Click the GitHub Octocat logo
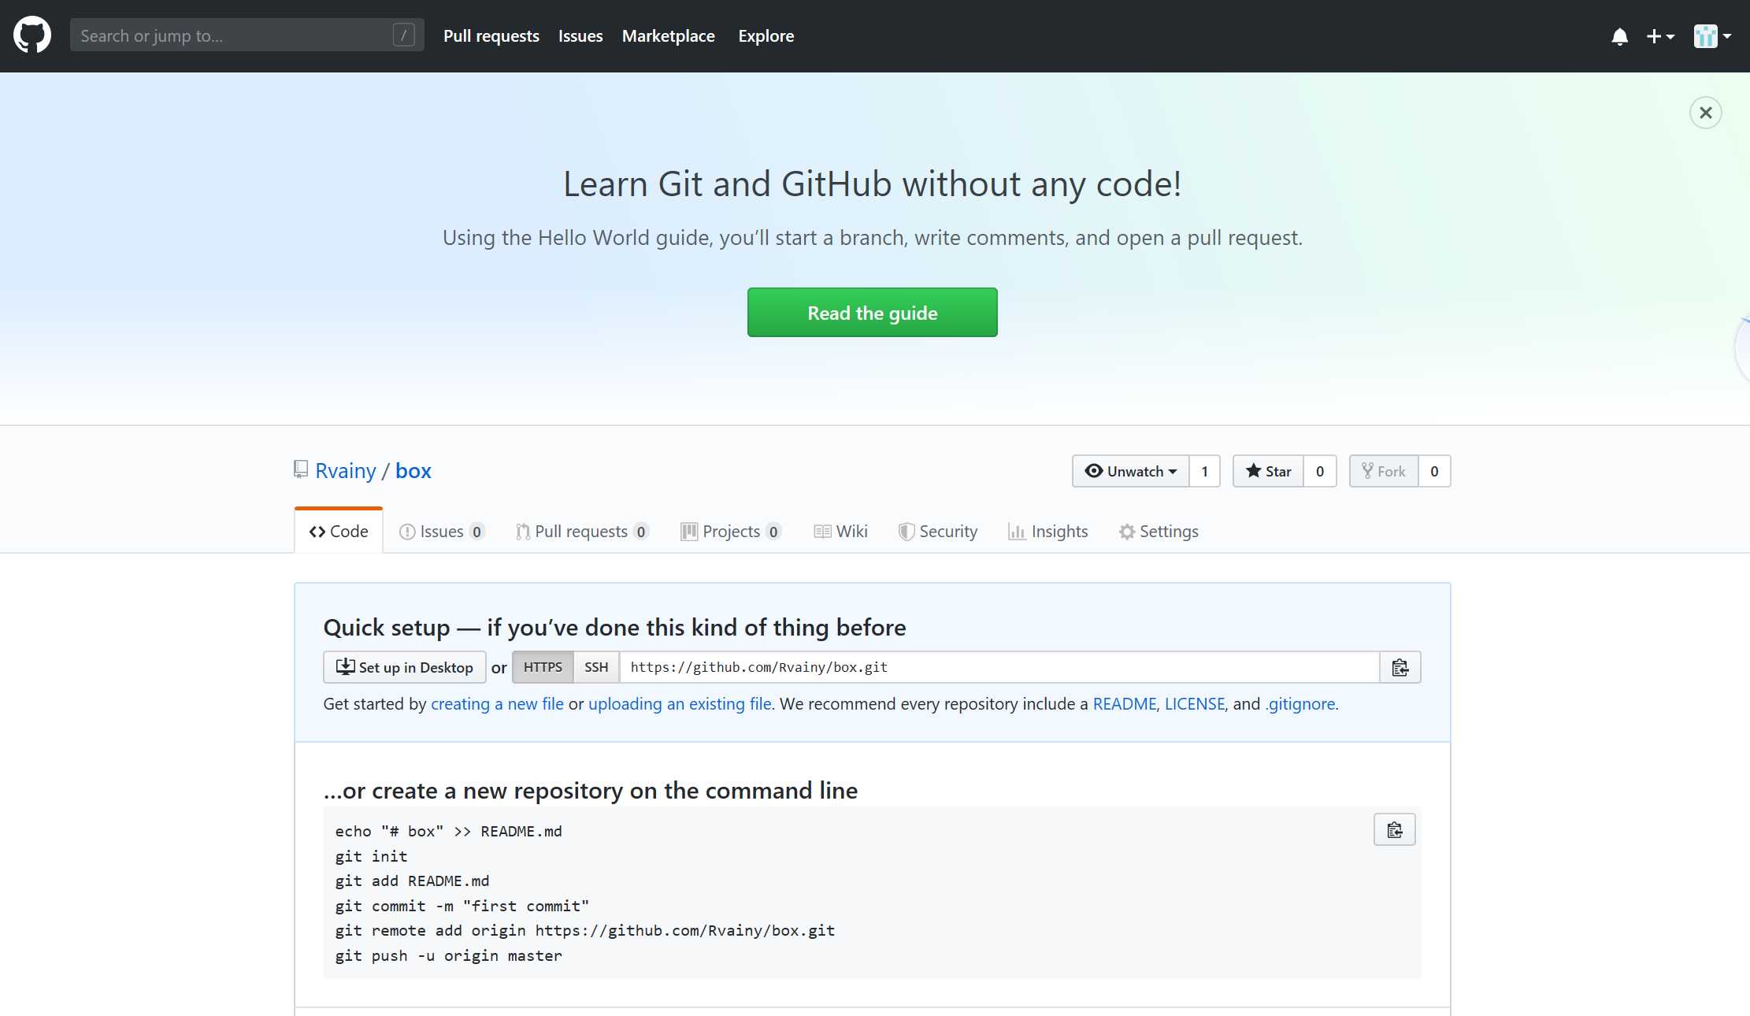Image resolution: width=1750 pixels, height=1016 pixels. 32,35
